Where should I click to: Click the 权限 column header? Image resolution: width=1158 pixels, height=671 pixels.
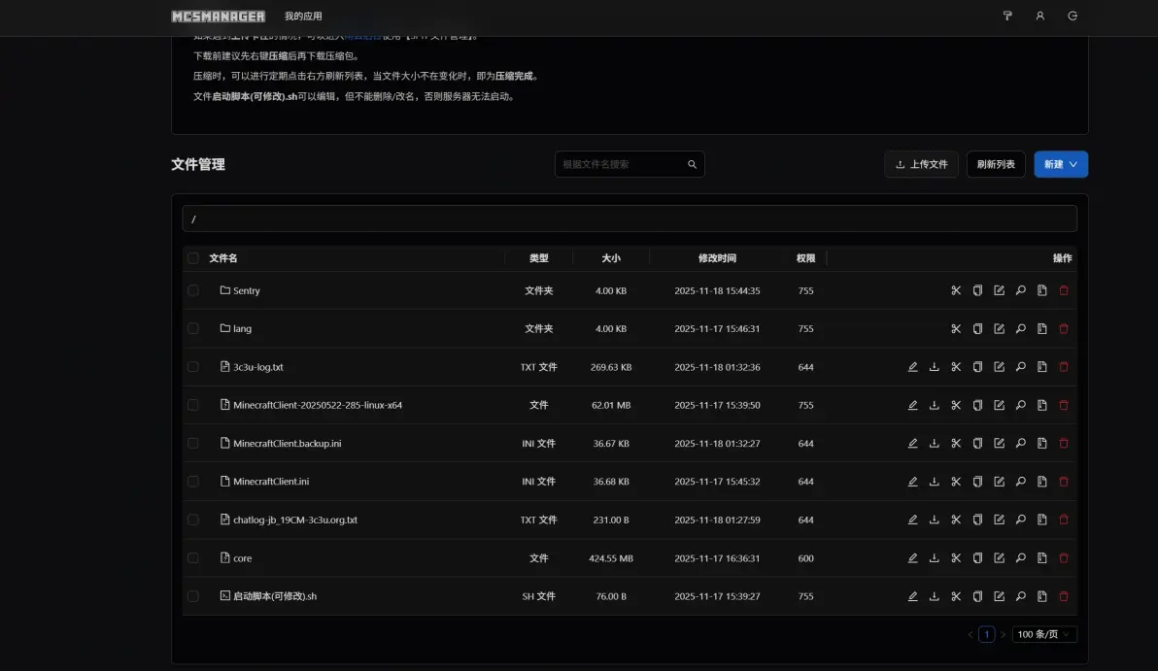click(x=805, y=258)
